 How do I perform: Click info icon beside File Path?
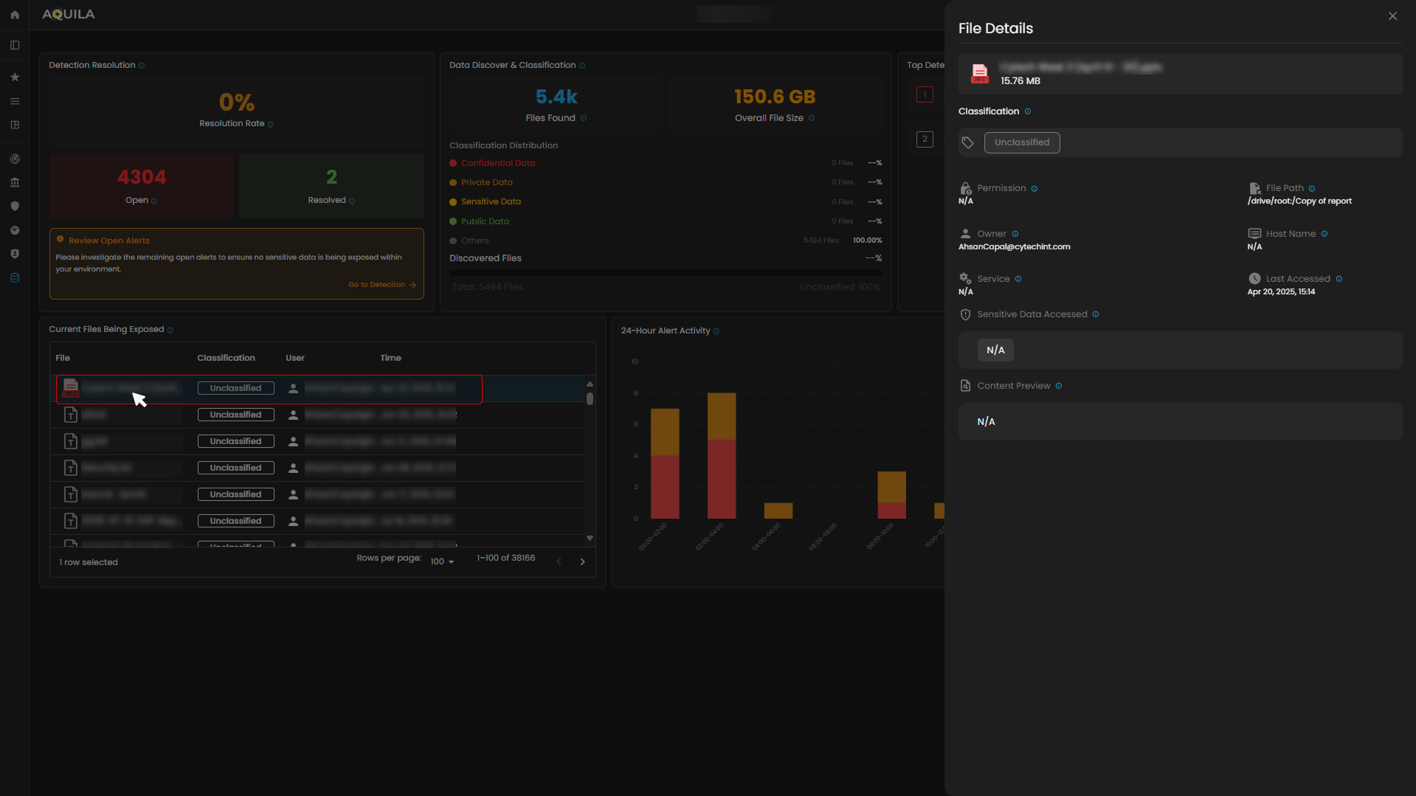pyautogui.click(x=1311, y=189)
